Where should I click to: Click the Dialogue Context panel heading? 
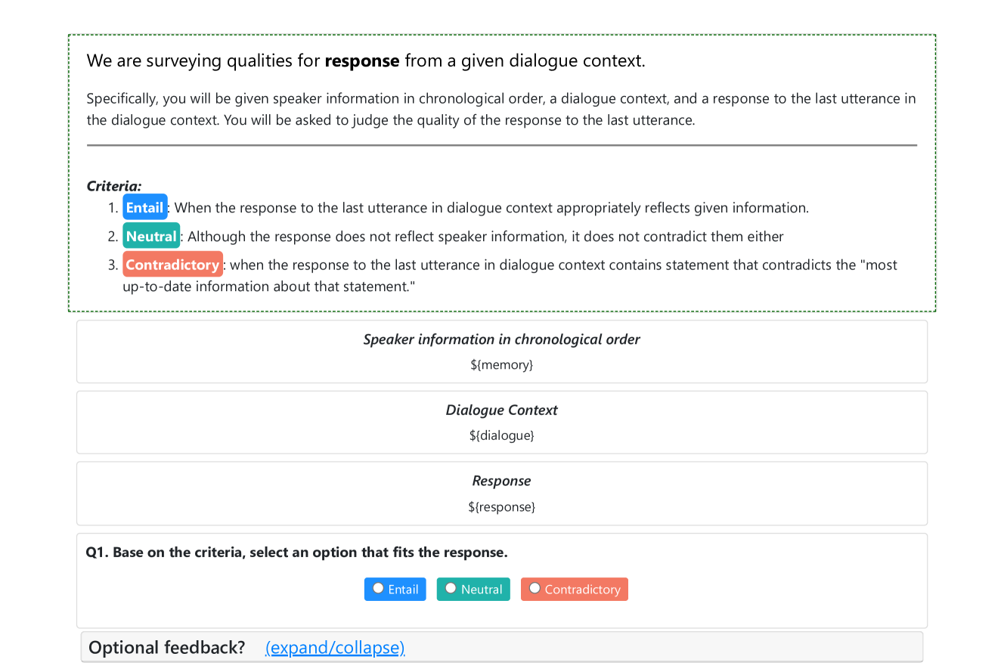pyautogui.click(x=501, y=410)
